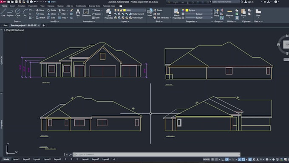Viewport: 289px width, 163px height.
Task: Open the Parametric ribbon tab
Action: (x=33, y=6)
